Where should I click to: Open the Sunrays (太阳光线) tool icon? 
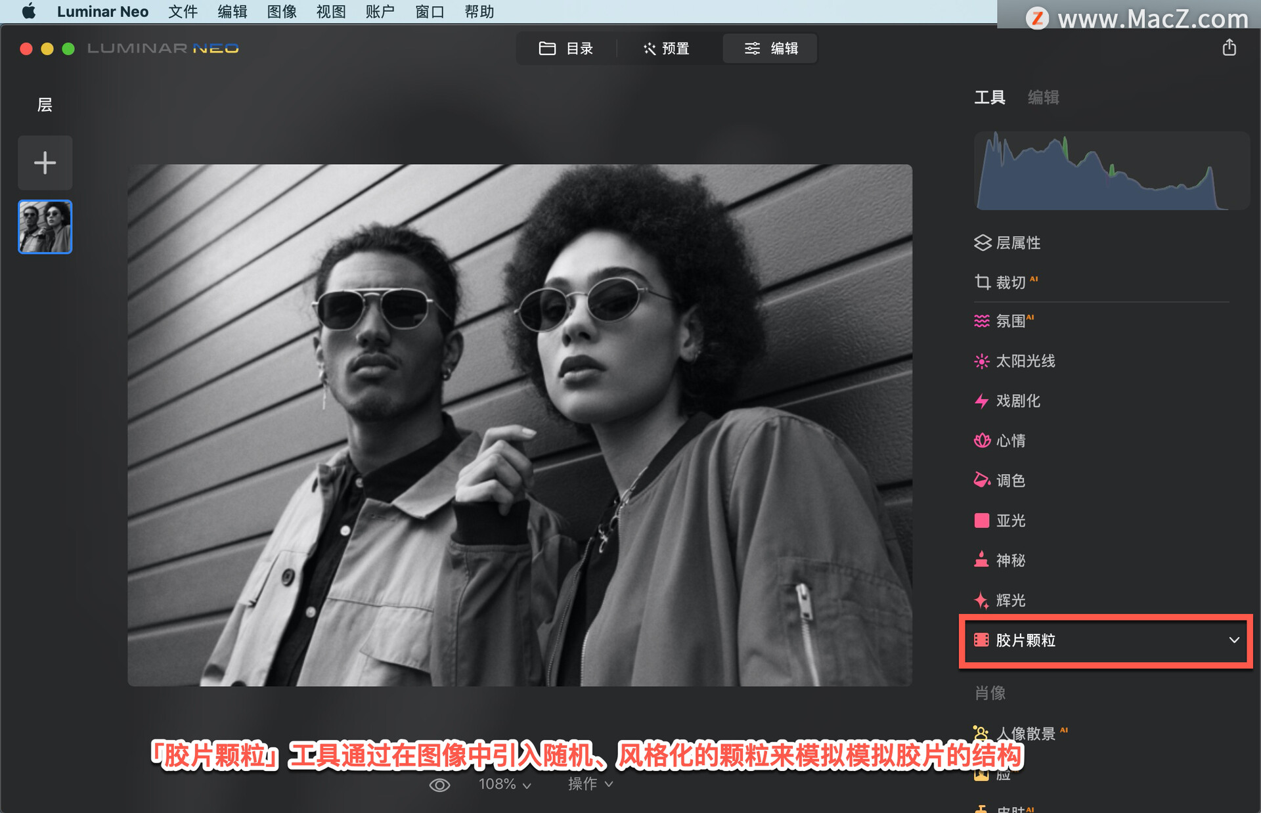981,361
